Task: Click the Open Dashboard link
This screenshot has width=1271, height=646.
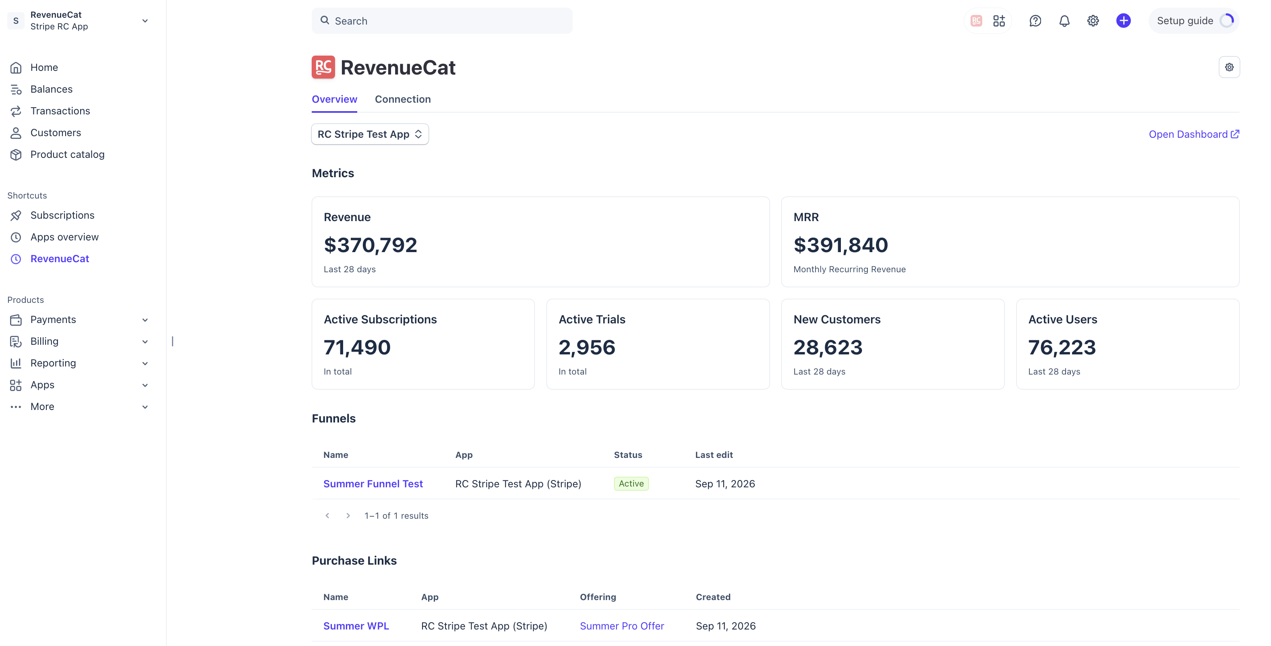Action: tap(1194, 134)
